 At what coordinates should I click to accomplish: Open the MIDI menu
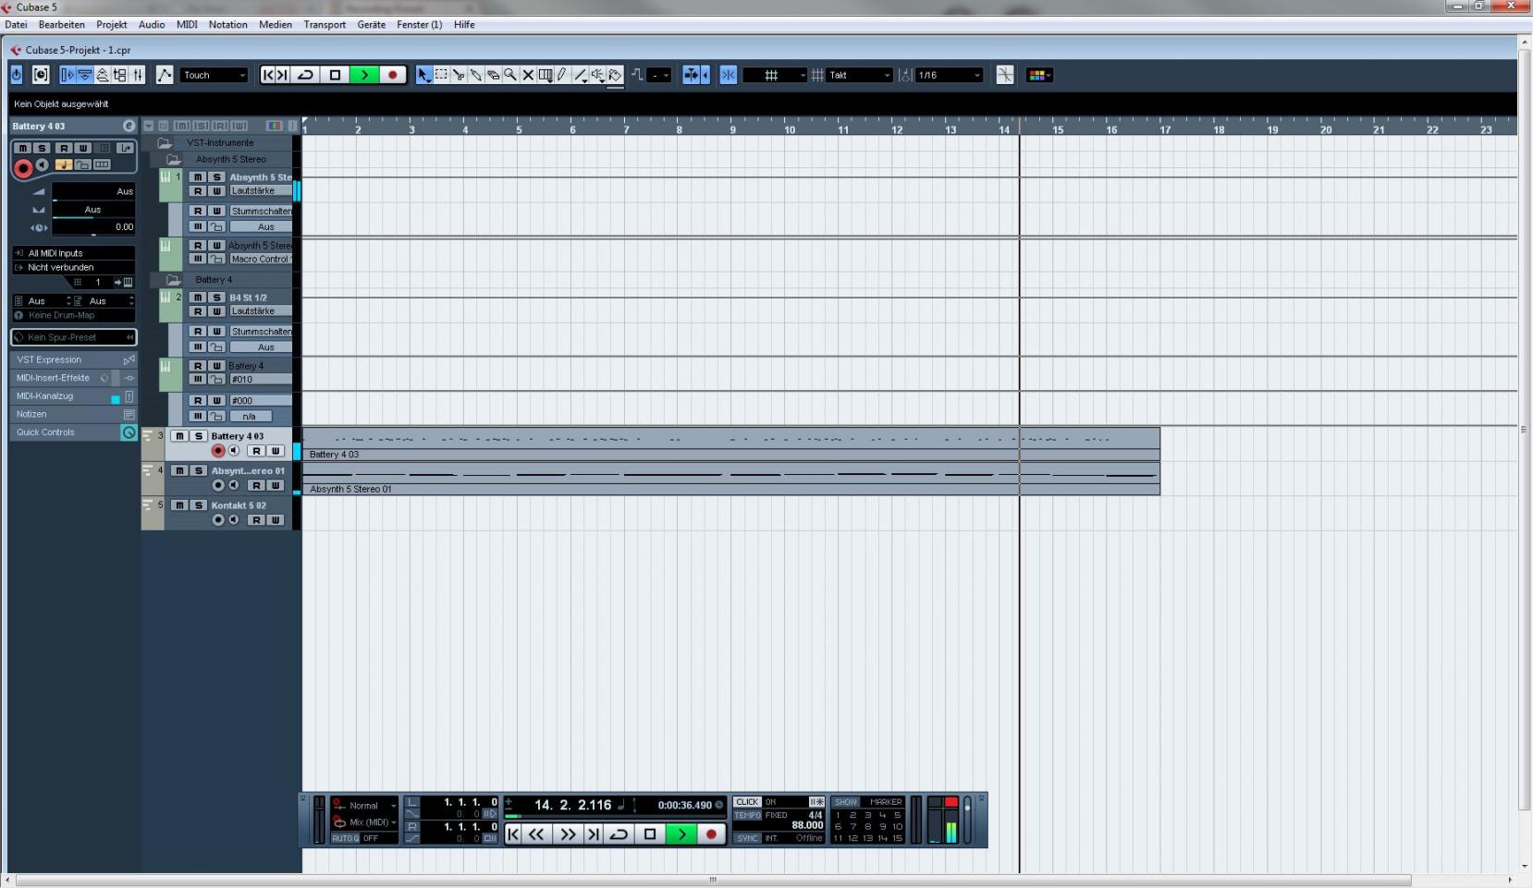187,25
